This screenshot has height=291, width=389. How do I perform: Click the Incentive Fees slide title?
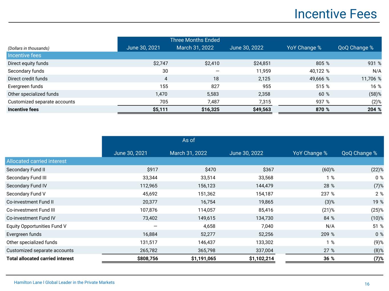pyautogui.click(x=335, y=14)
